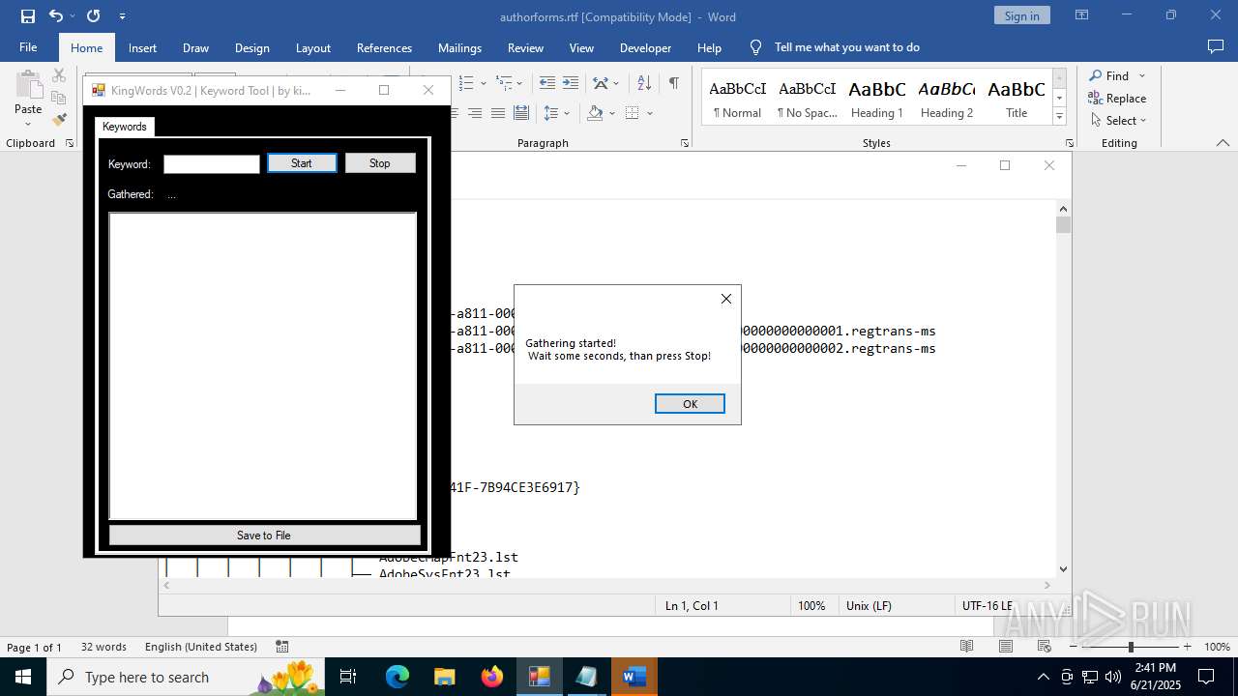Open the Customize Quick Access Toolbar arrow
The height and width of the screenshot is (696, 1238).
[x=122, y=16]
